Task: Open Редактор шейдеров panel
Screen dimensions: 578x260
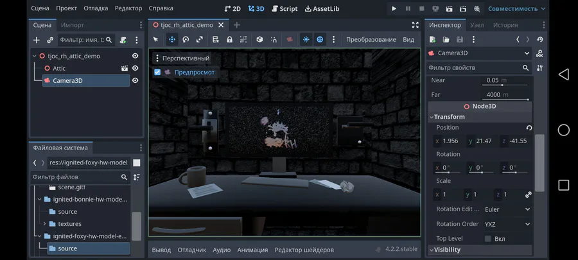Action: 304,250
